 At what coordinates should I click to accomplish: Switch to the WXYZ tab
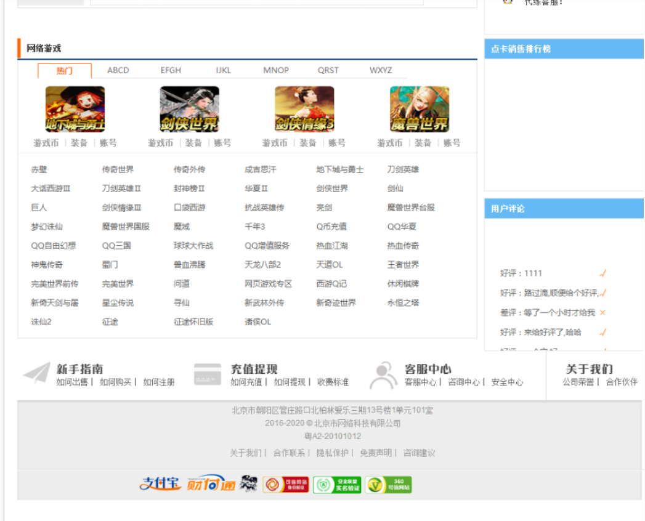point(381,70)
